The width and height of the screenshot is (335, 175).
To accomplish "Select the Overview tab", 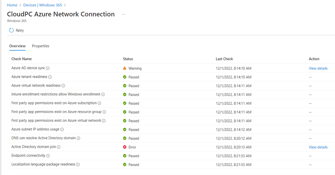I will [17, 46].
